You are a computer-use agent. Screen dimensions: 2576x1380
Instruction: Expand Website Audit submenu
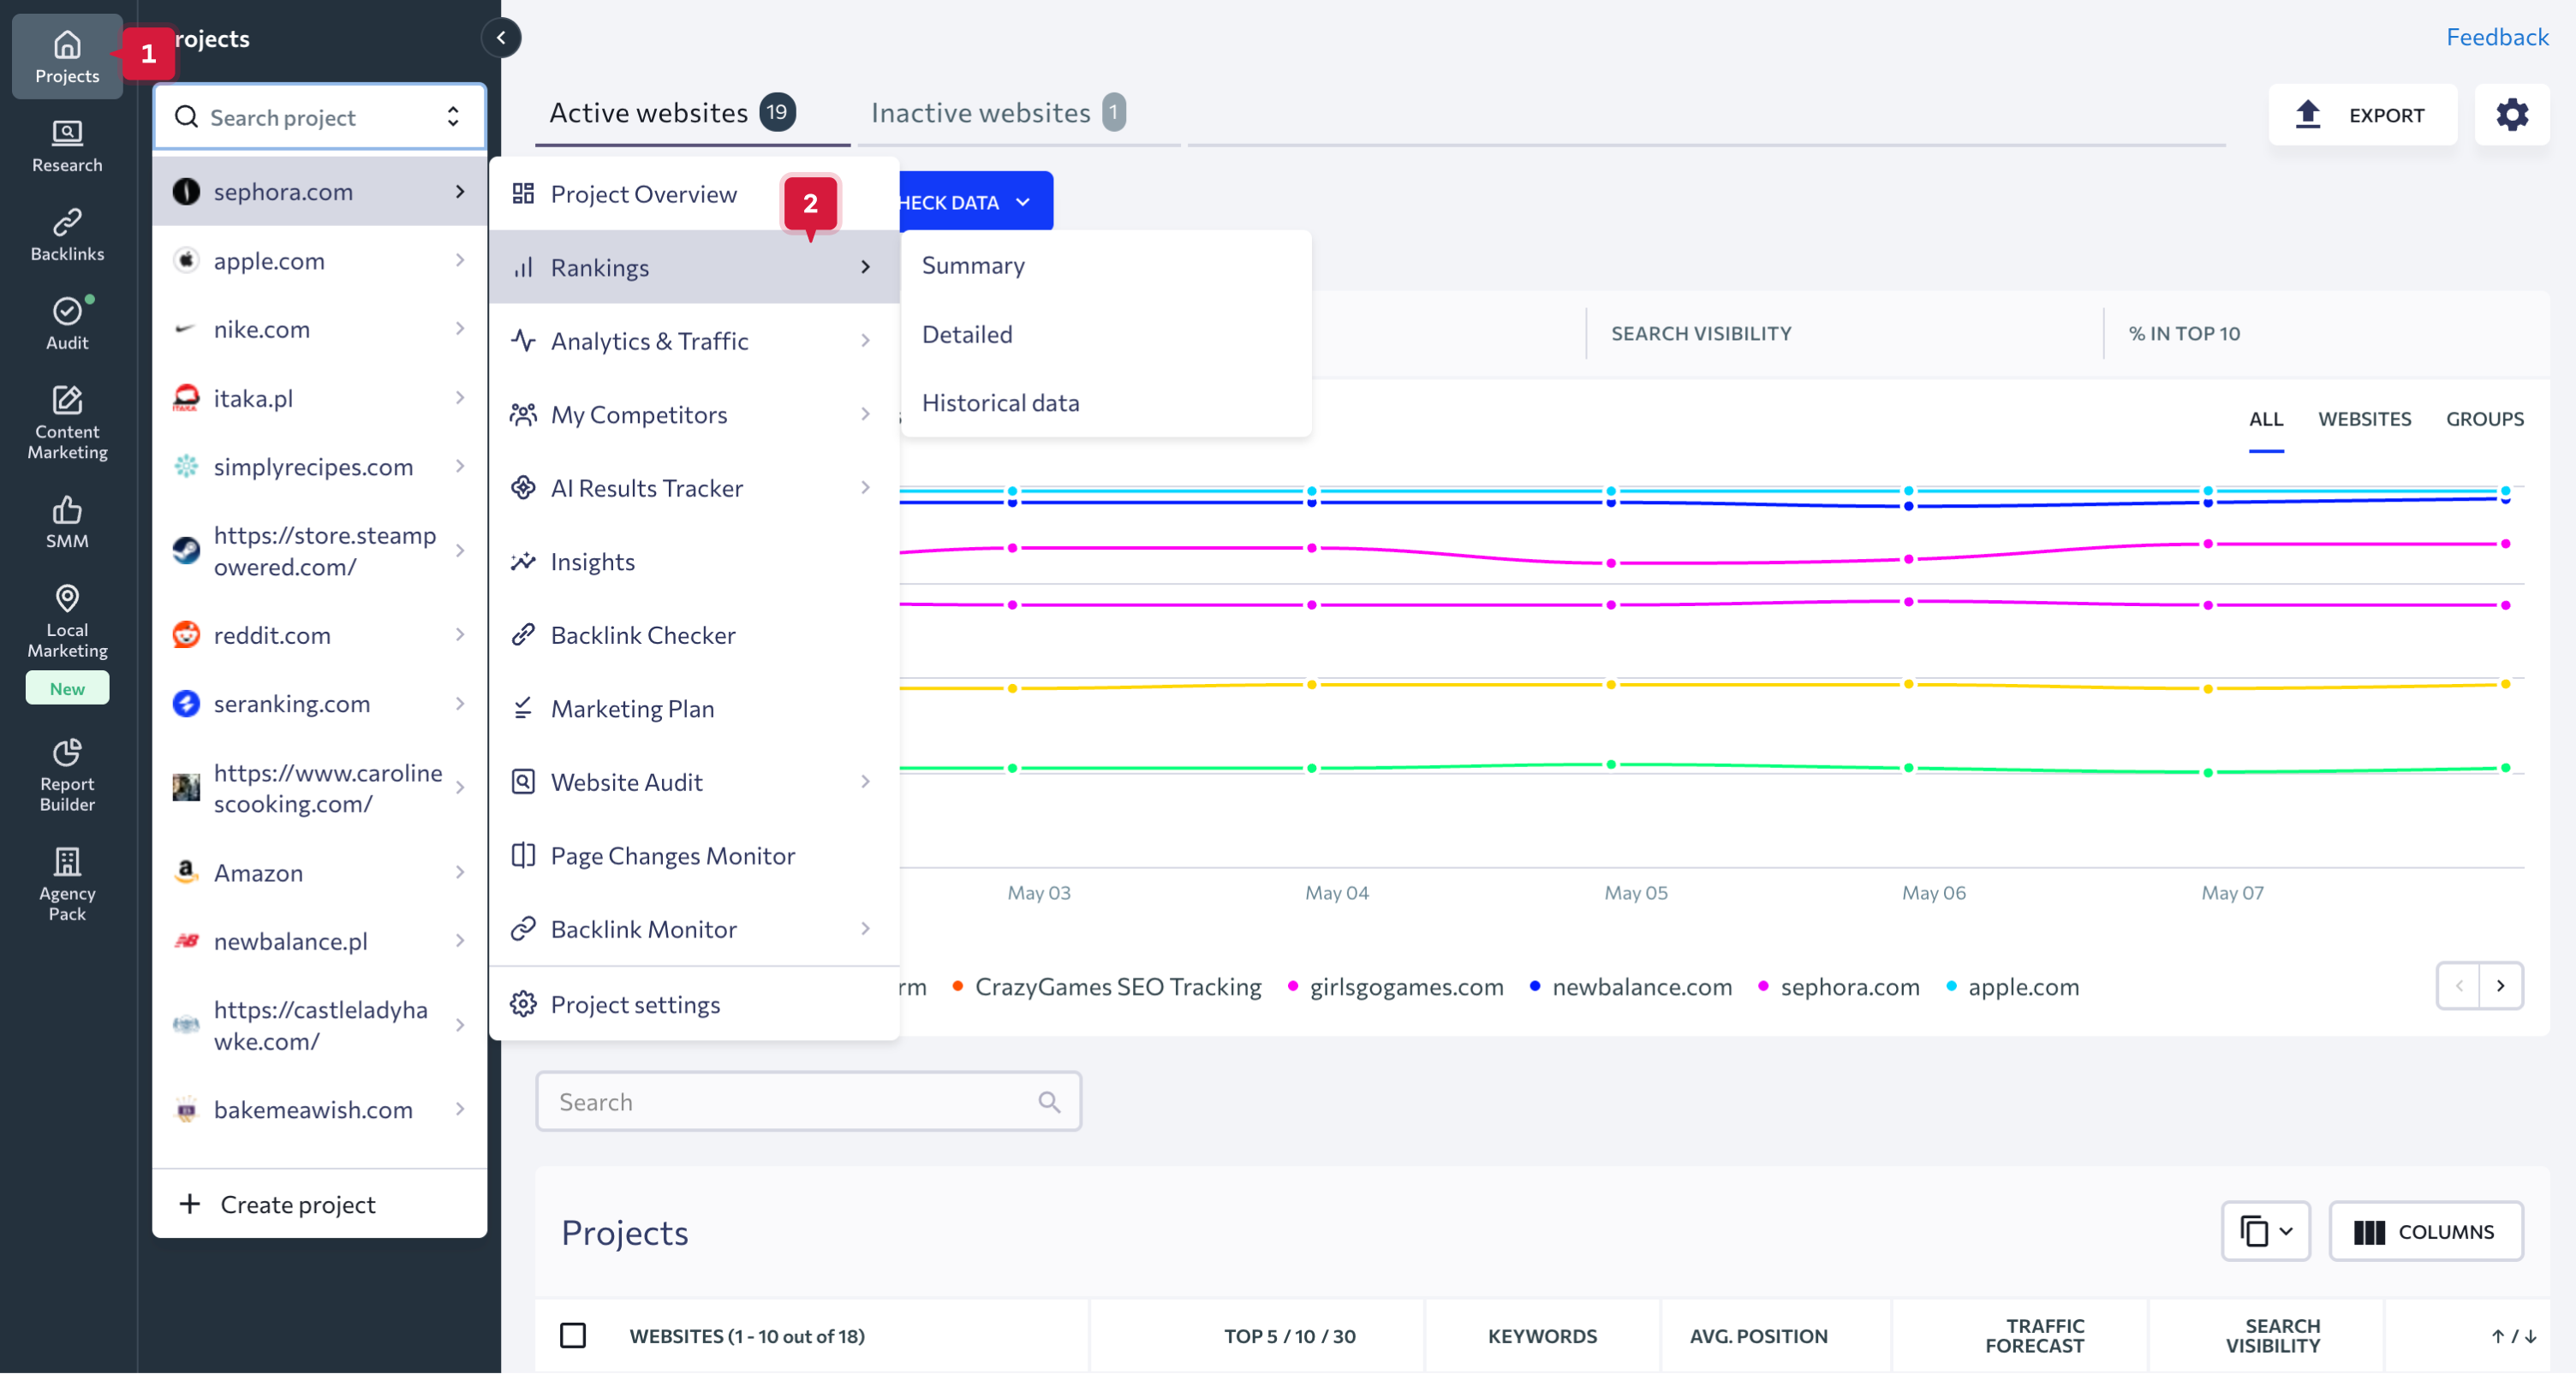694,782
